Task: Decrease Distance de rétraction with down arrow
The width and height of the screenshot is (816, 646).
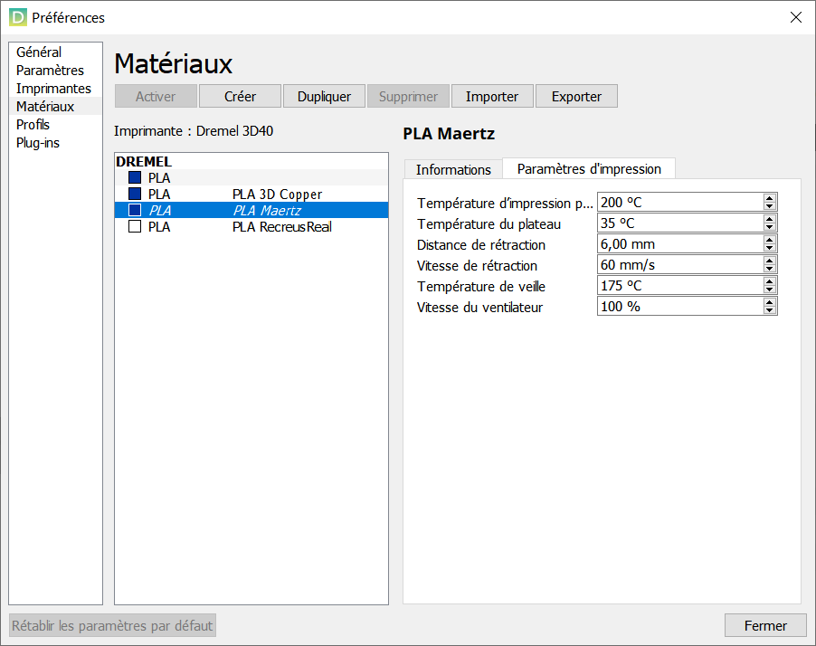Action: (770, 248)
